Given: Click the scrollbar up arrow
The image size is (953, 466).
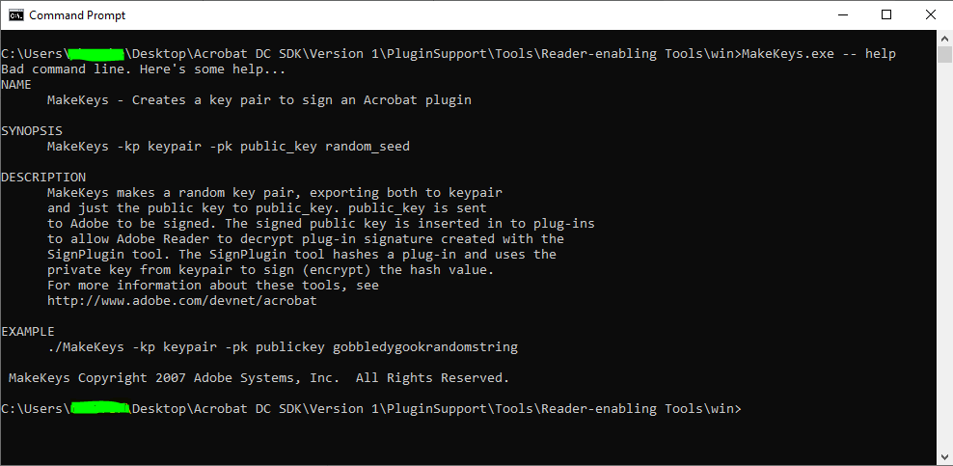Looking at the screenshot, I should tap(944, 38).
